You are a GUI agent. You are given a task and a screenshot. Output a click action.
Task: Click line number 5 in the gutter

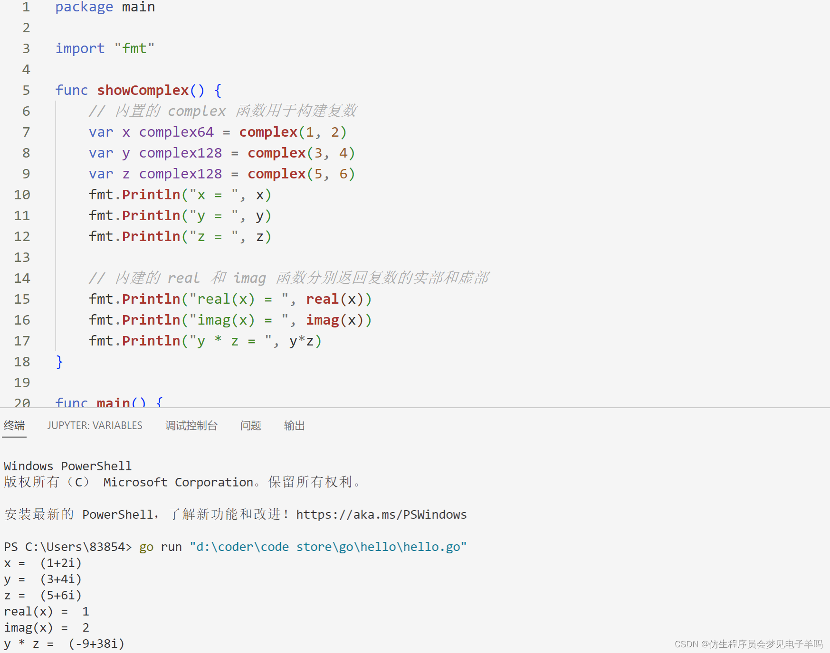coord(26,90)
